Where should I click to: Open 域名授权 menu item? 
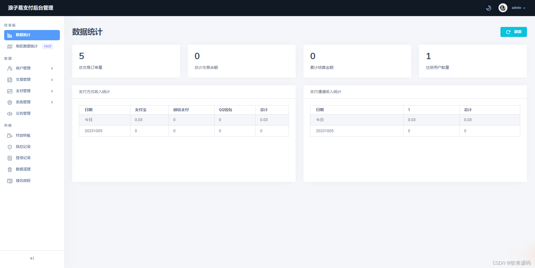pyautogui.click(x=32, y=181)
